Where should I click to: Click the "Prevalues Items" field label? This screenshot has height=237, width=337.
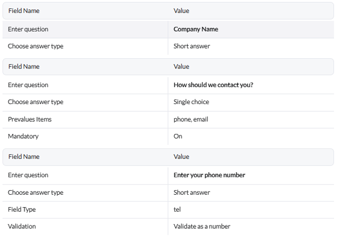29,120
